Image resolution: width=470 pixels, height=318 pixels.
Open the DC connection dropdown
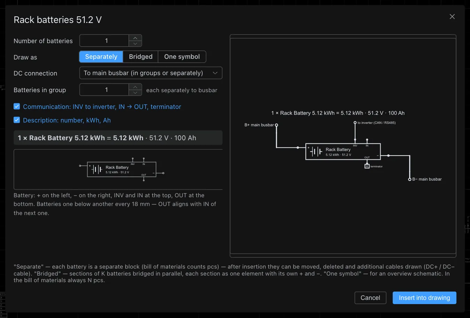coord(151,73)
